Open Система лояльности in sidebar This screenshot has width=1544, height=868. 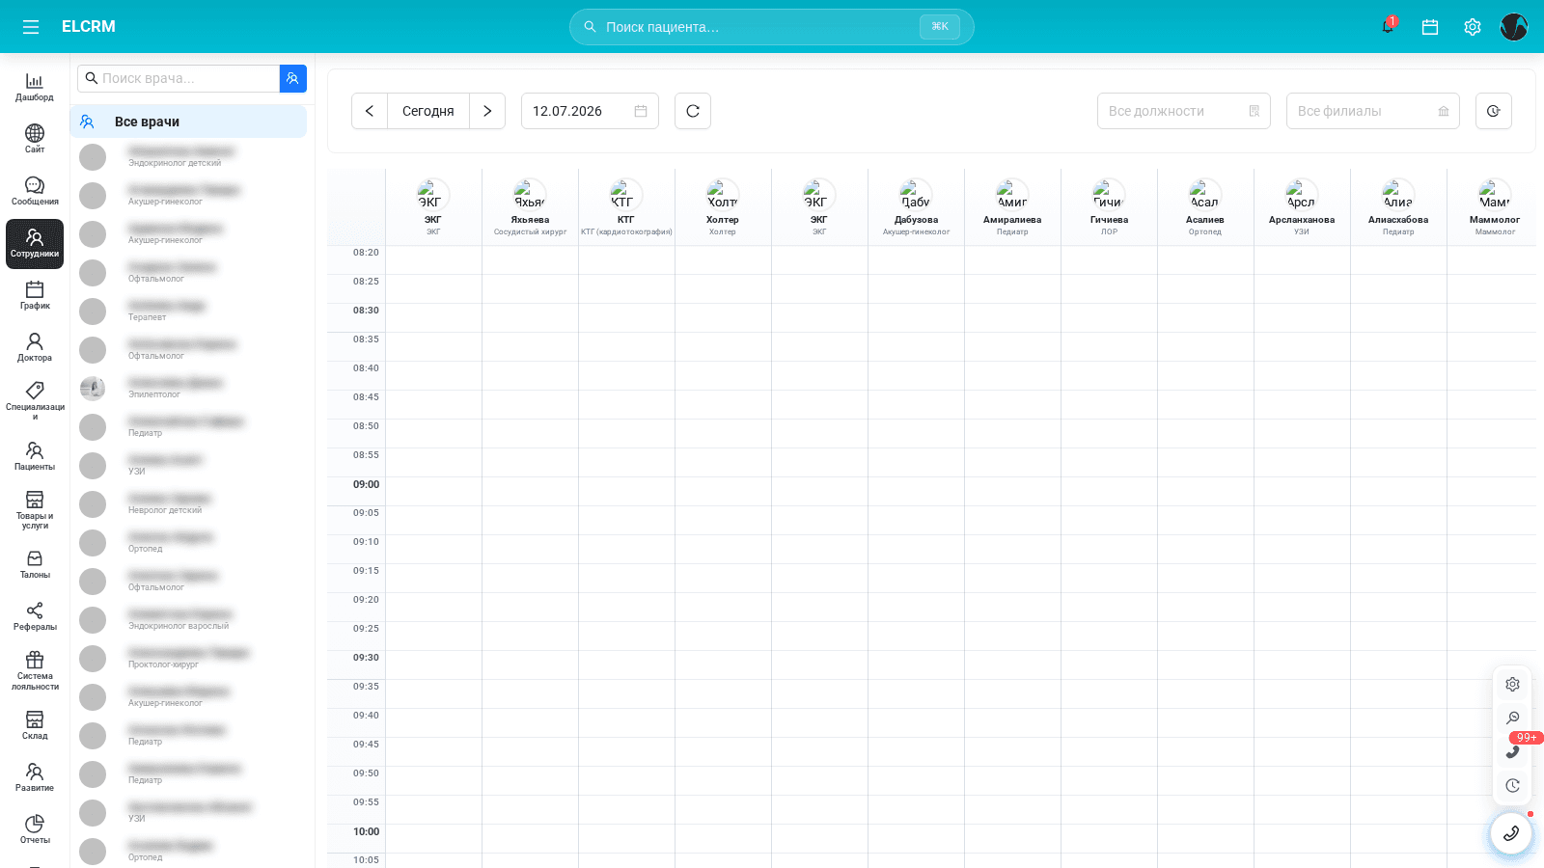35,670
